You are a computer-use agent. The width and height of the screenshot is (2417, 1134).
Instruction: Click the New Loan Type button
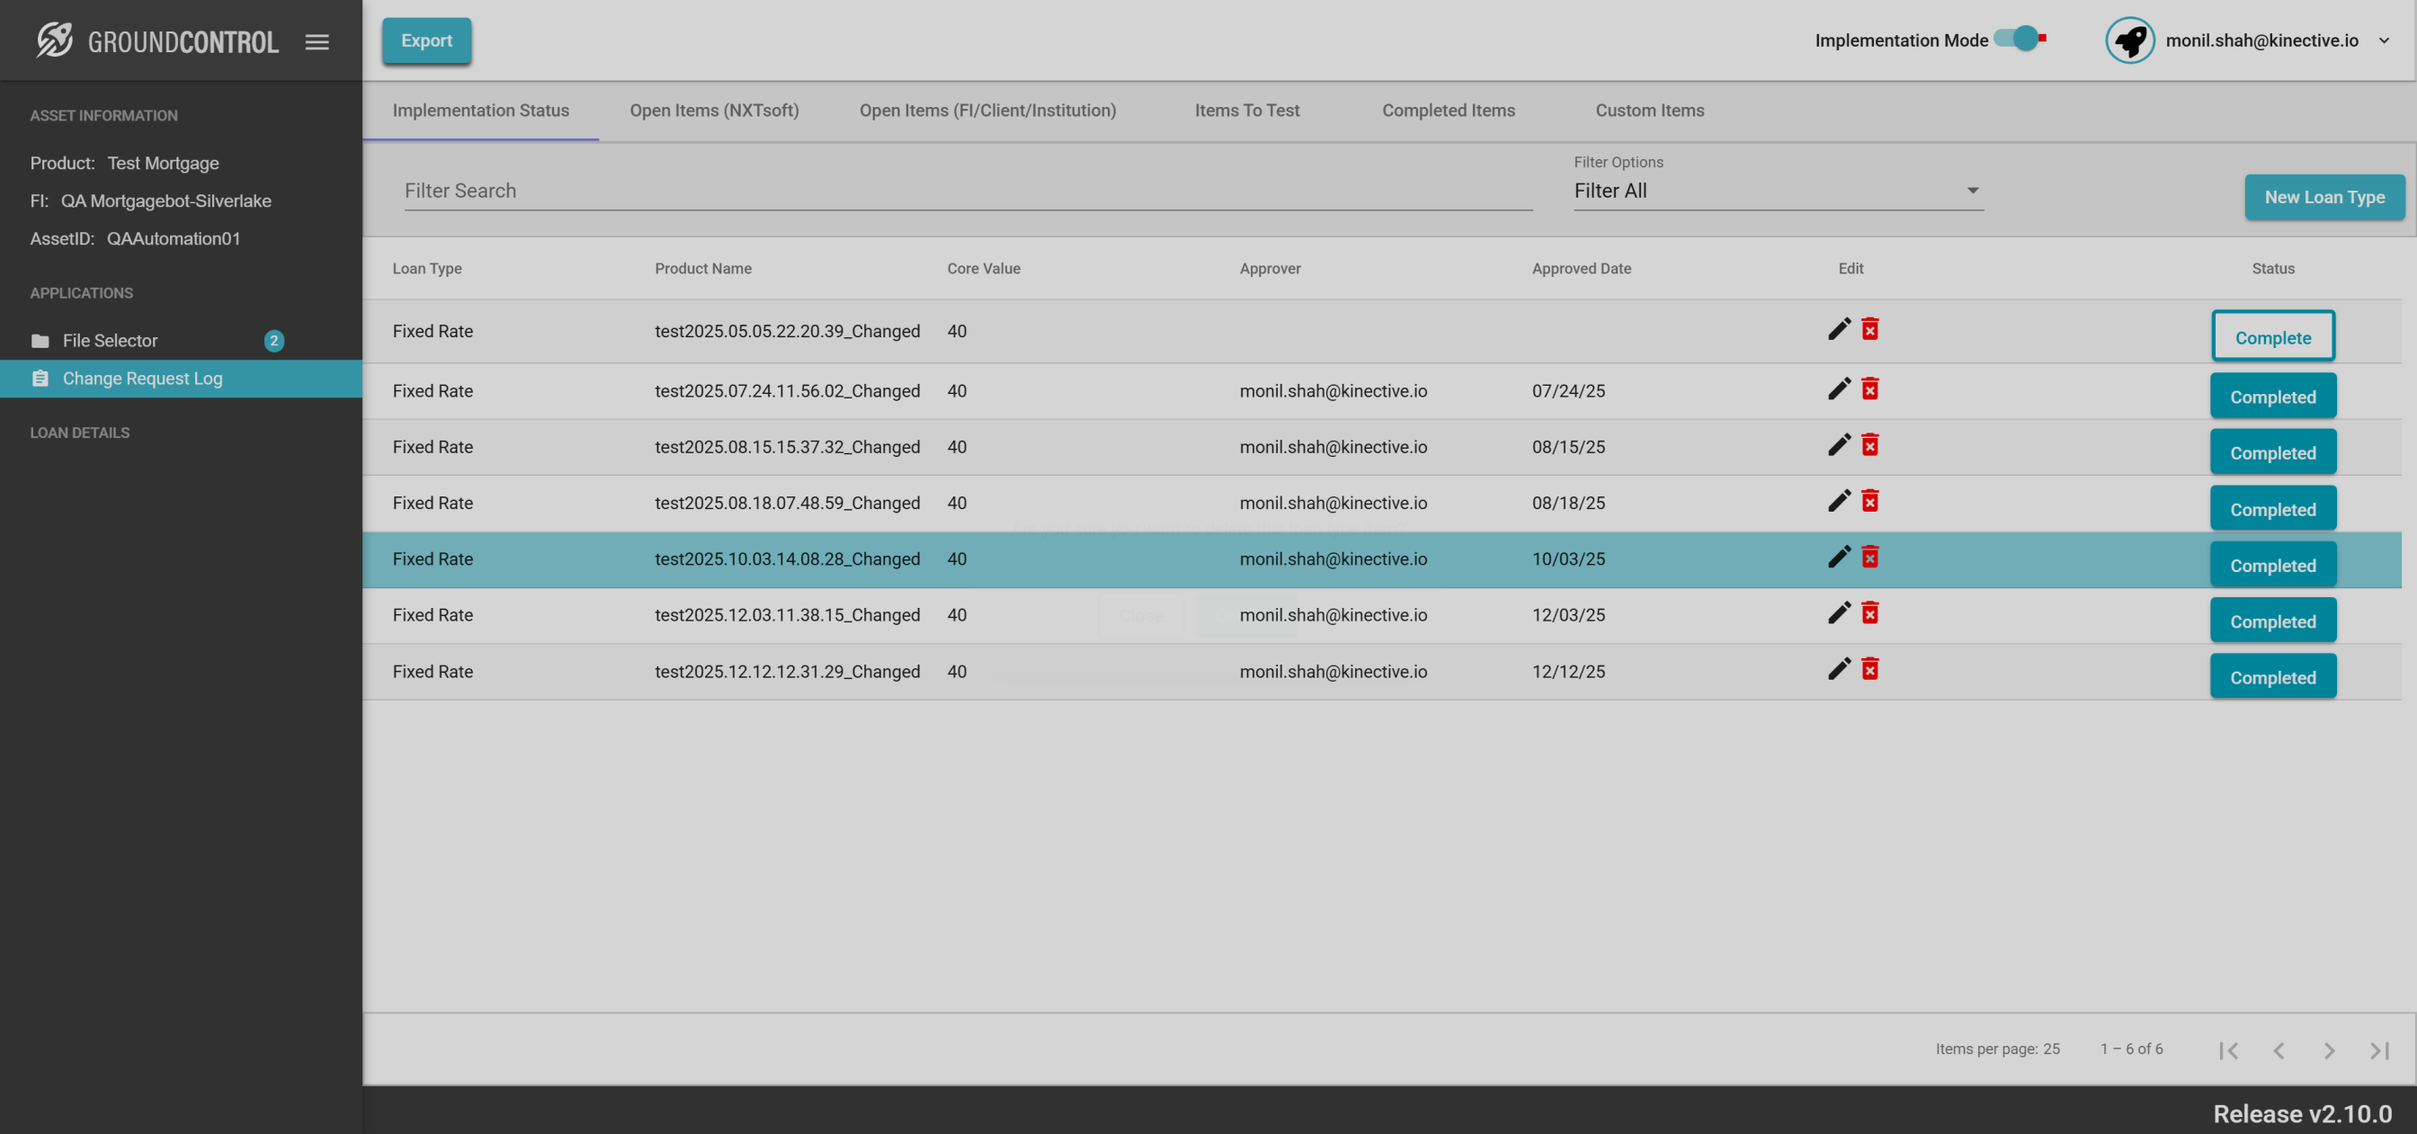point(2324,197)
